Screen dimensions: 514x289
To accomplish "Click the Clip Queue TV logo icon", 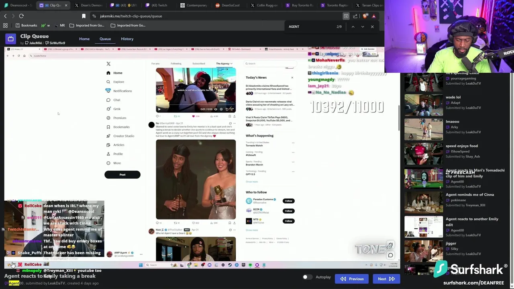I will (x=10, y=39).
